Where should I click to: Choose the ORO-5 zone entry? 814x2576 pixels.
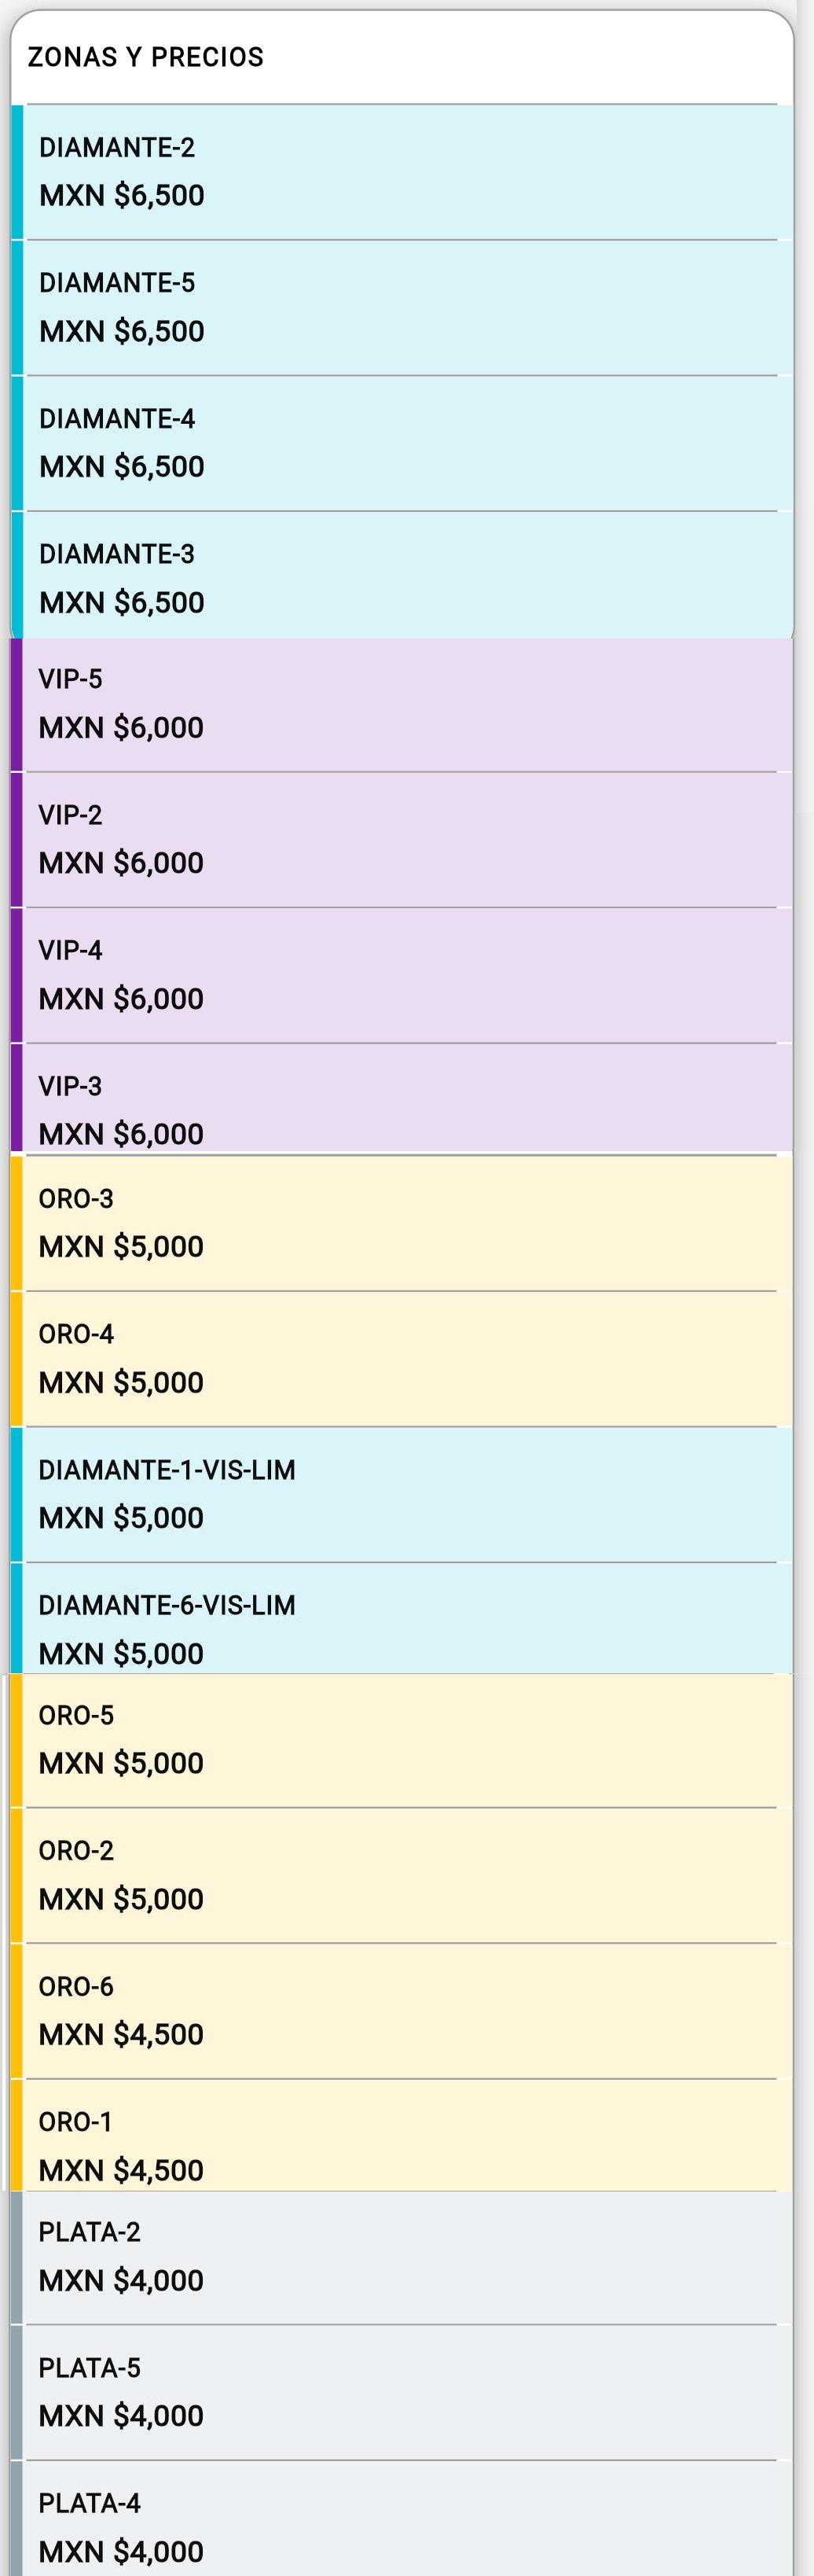[401, 1740]
